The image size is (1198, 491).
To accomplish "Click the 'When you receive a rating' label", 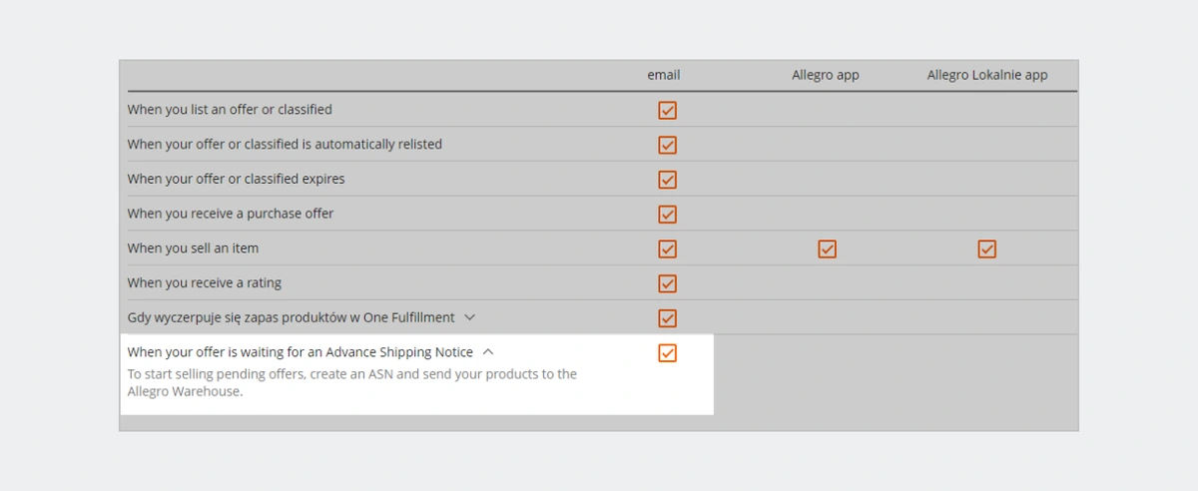I will tap(205, 283).
